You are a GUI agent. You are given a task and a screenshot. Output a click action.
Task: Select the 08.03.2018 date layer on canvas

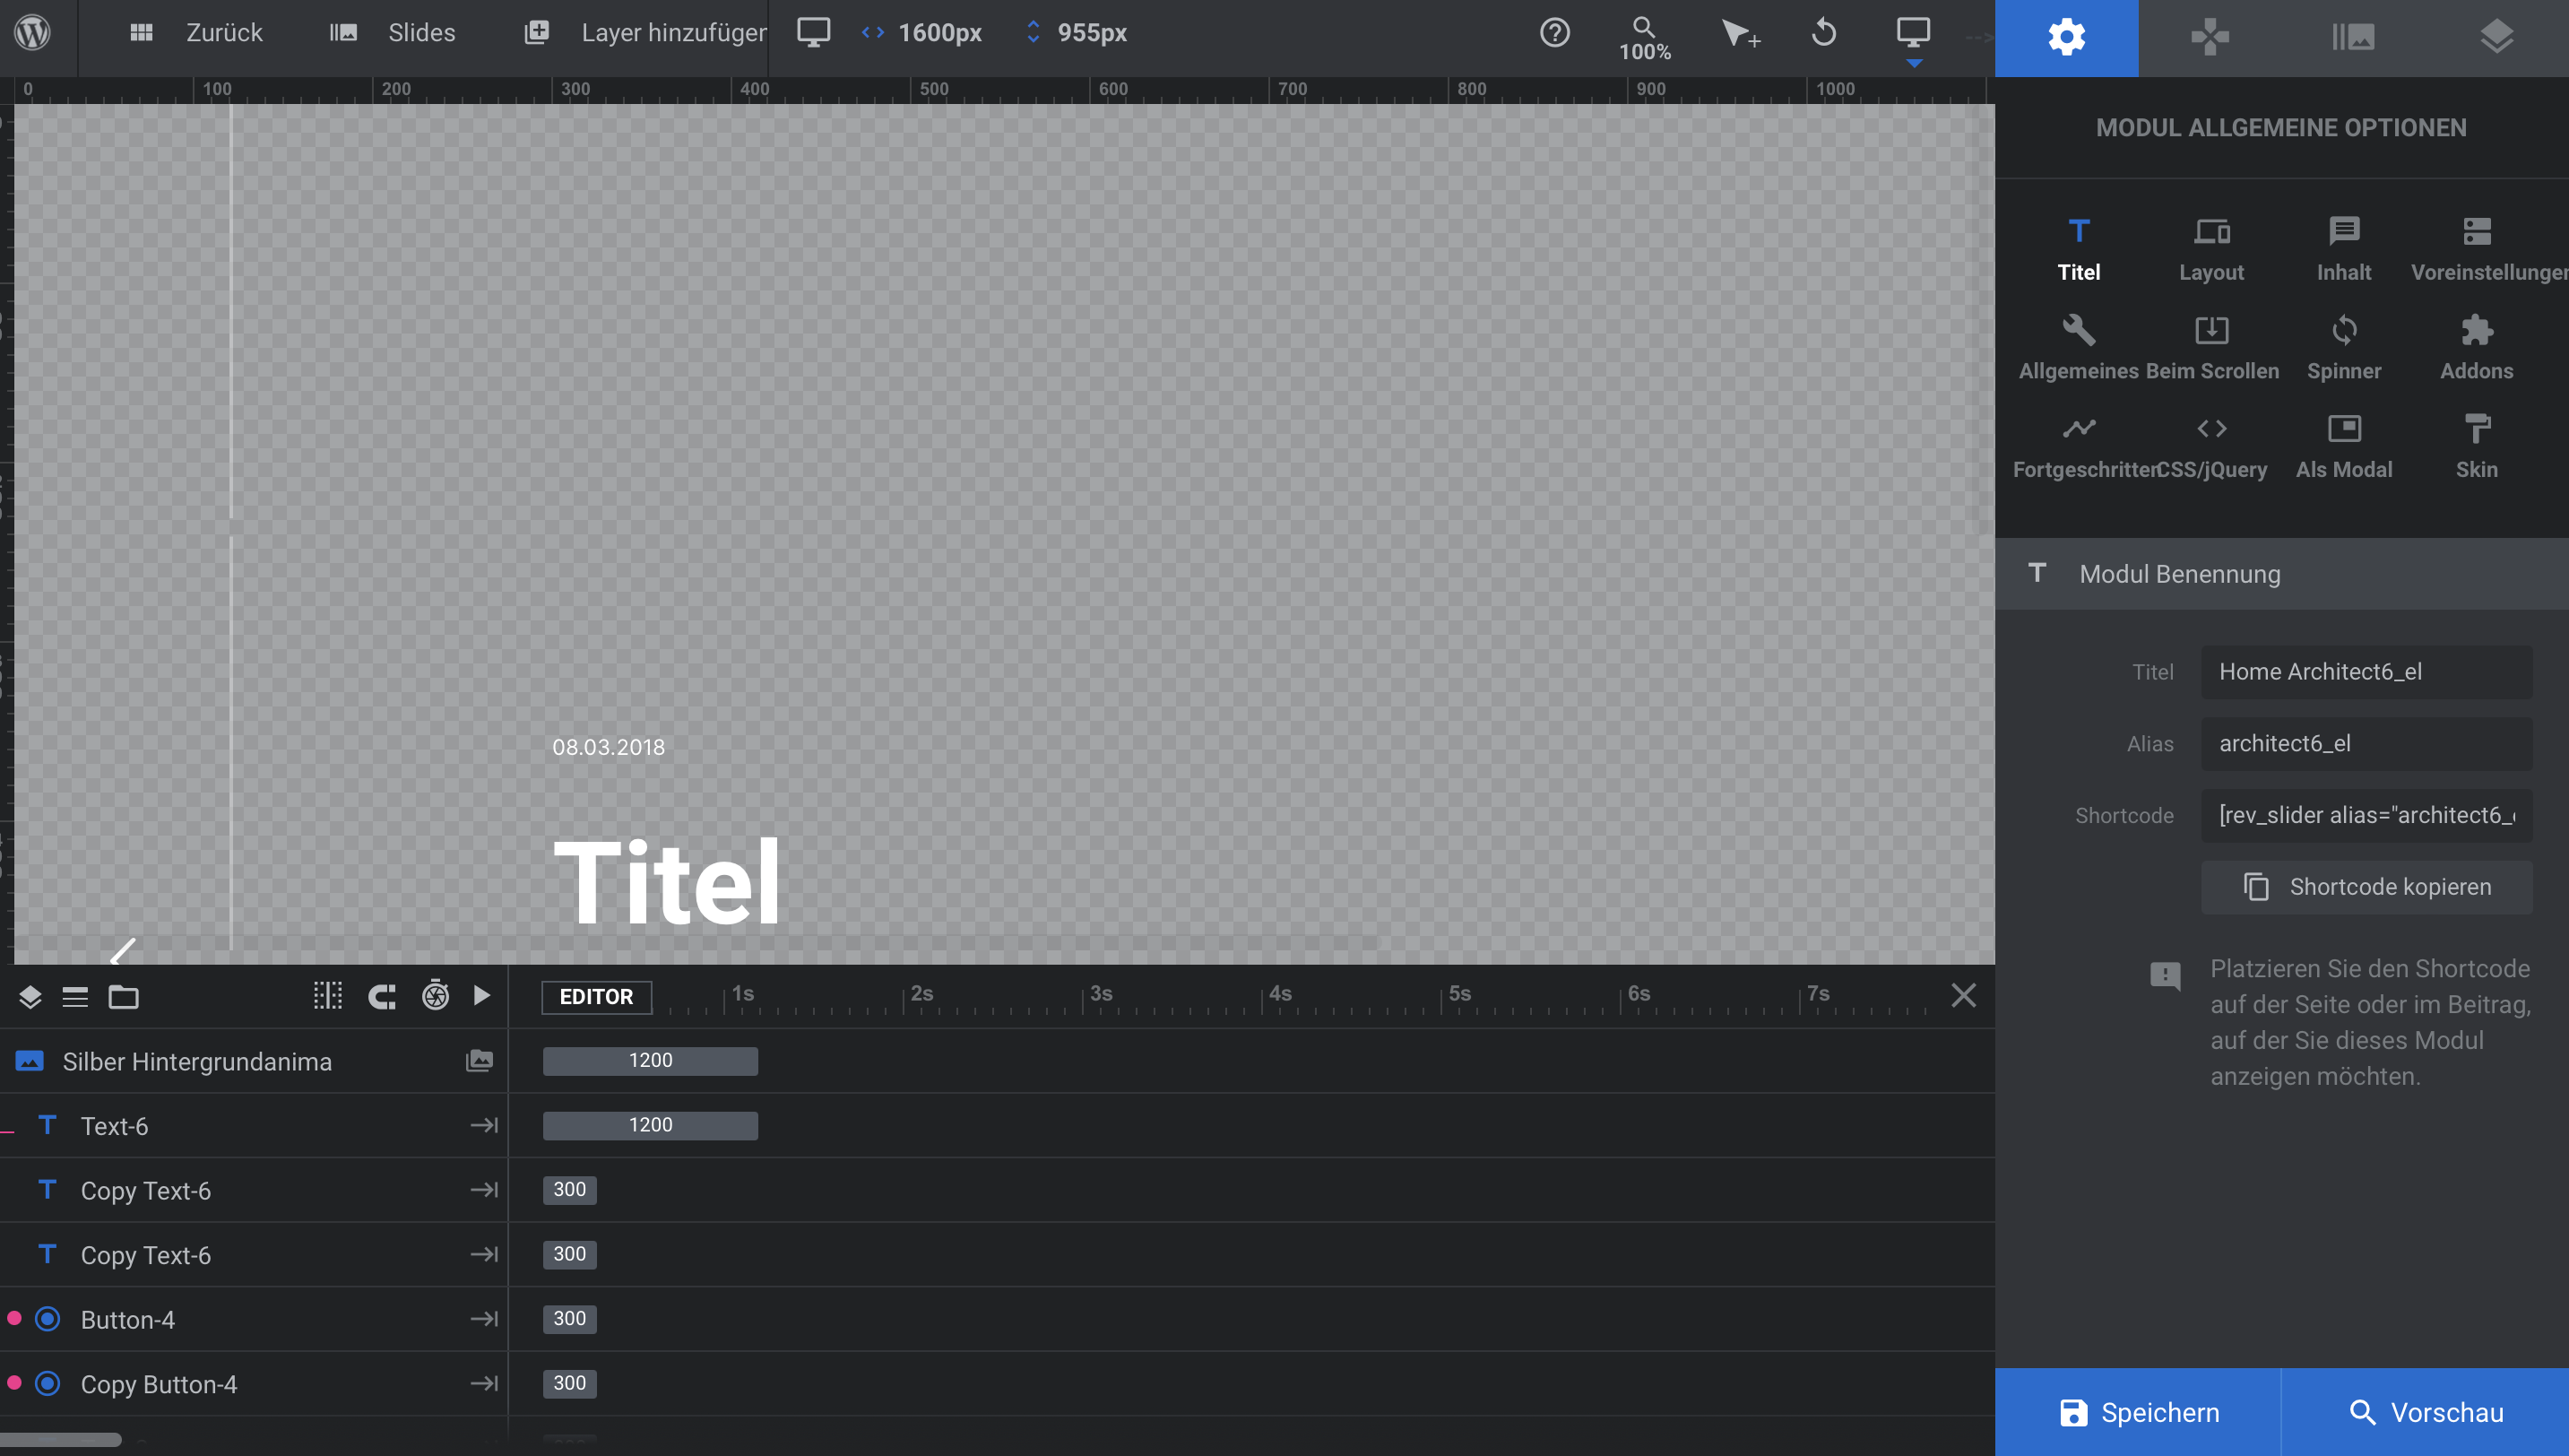click(x=608, y=747)
